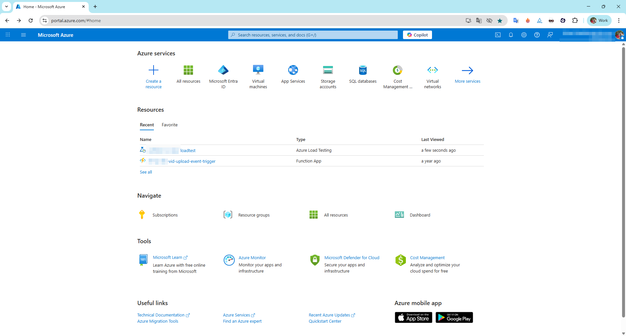This screenshot has width=626, height=336.
Task: Click the page vertical scrollbar
Action: [x=623, y=182]
